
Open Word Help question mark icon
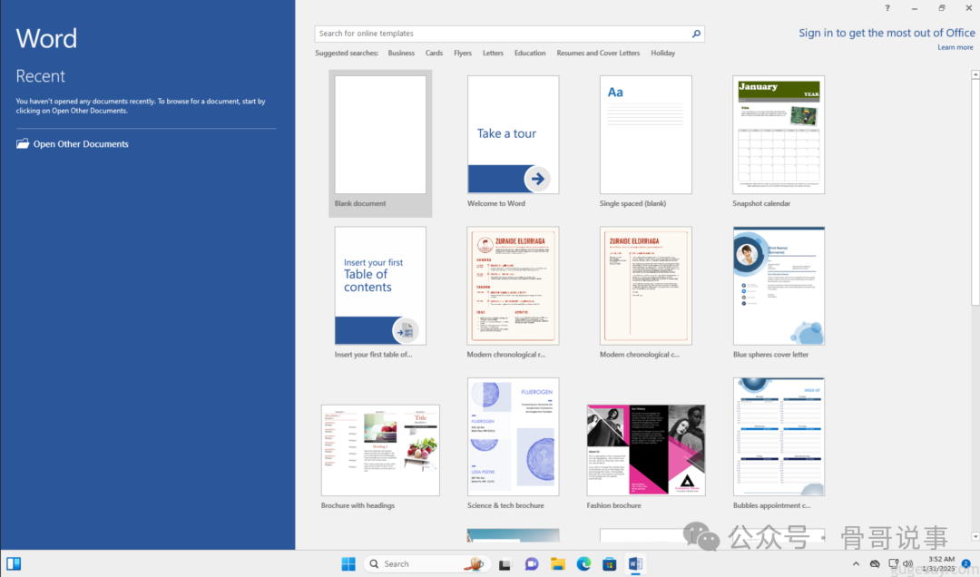point(887,8)
